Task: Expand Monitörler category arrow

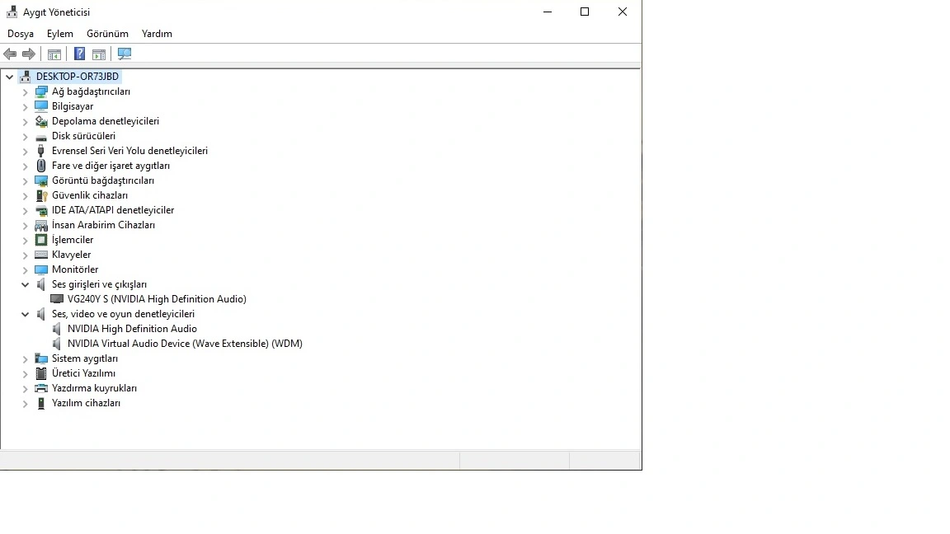Action: coord(25,270)
